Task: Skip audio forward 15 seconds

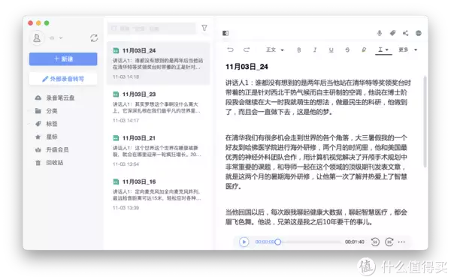Action: point(389,242)
